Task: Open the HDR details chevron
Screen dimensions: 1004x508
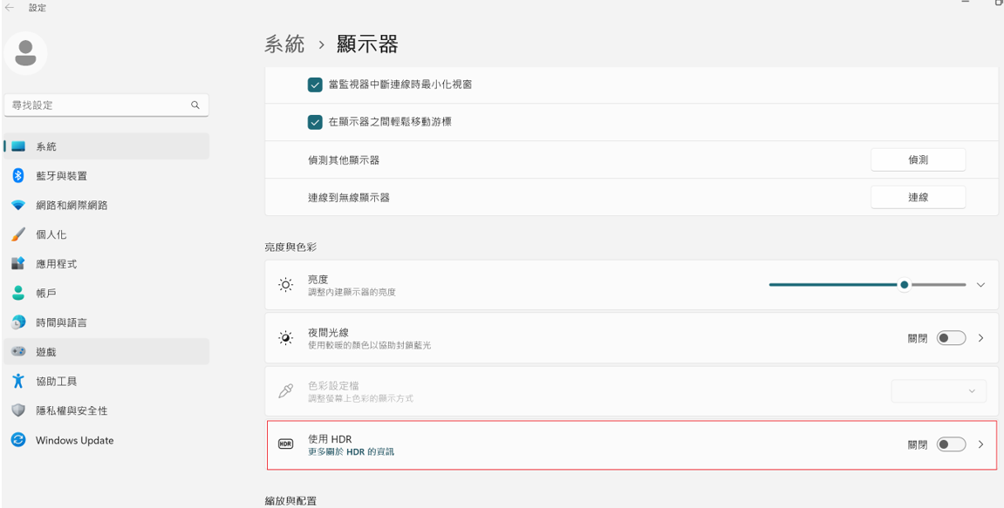Action: tap(980, 444)
